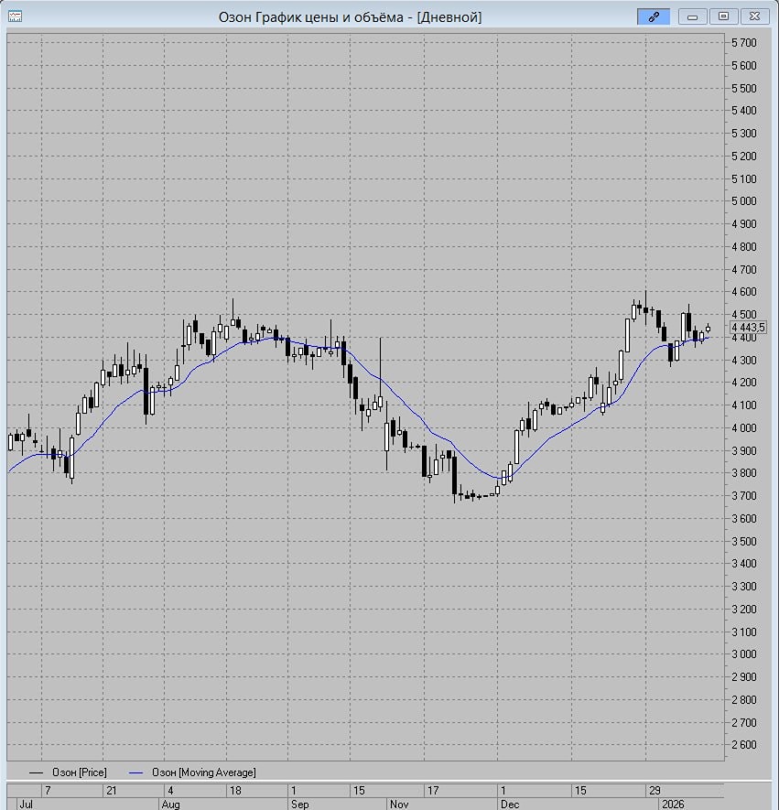Click the 2 600 price axis label
This screenshot has height=810, width=779.
744,745
